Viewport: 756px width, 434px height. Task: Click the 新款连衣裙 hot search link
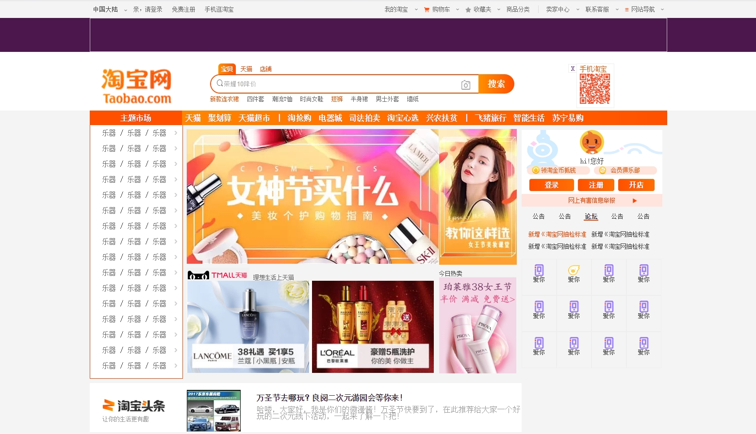click(x=224, y=99)
